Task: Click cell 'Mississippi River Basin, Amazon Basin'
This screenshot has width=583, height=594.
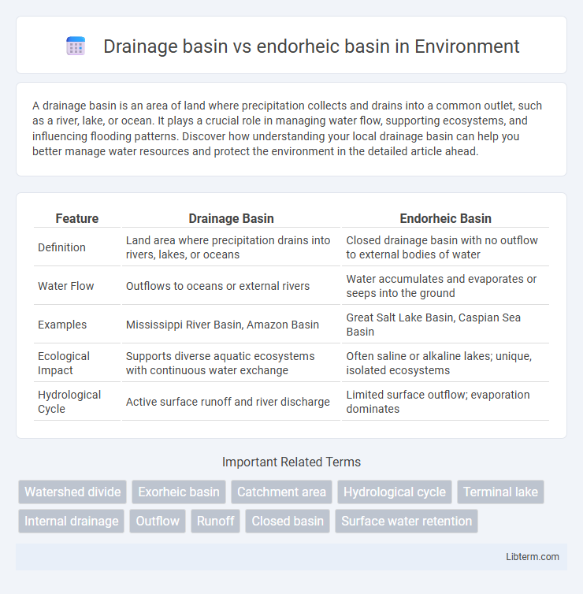Action: [231, 325]
